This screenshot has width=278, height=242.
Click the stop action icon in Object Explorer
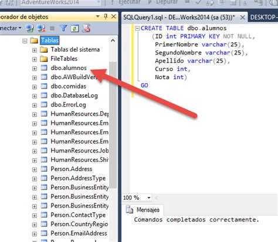tap(52, 29)
